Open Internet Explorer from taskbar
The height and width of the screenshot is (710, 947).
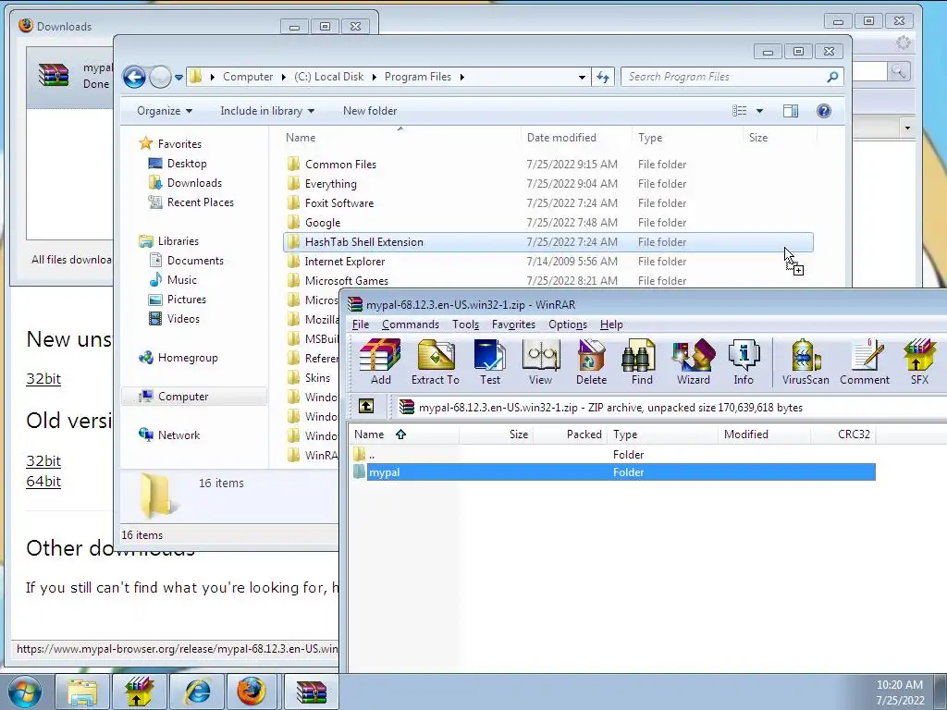click(x=197, y=692)
